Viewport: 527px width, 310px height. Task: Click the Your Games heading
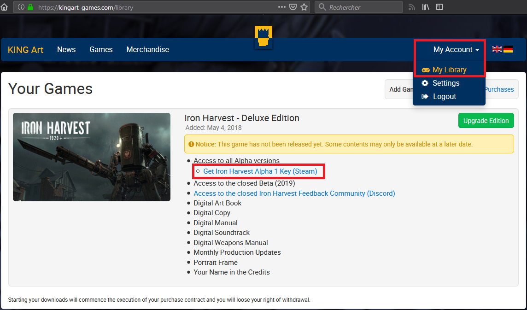[50, 89]
